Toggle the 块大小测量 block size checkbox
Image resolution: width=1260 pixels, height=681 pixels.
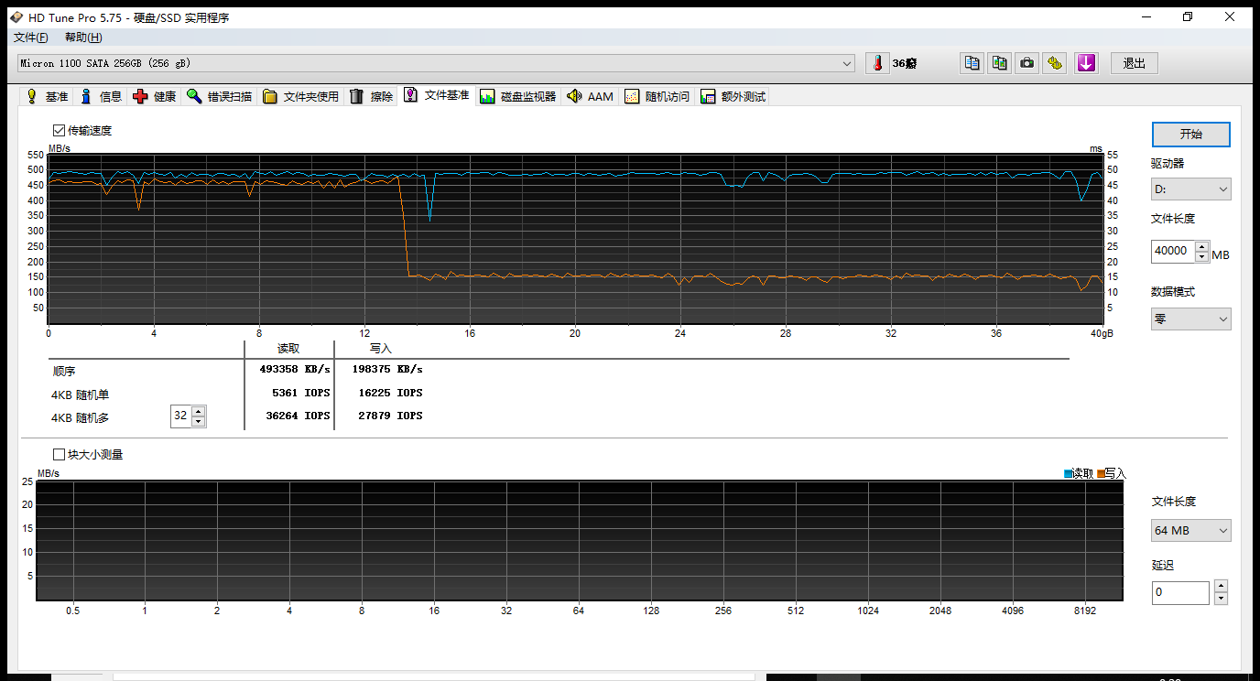tap(60, 454)
